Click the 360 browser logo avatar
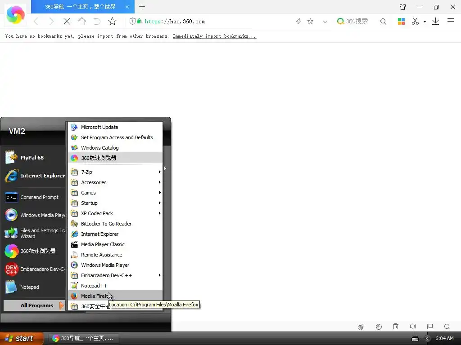 pyautogui.click(x=15, y=14)
